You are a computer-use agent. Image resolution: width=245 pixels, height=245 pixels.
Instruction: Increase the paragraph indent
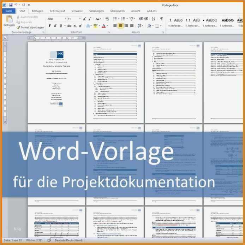coord(146,19)
